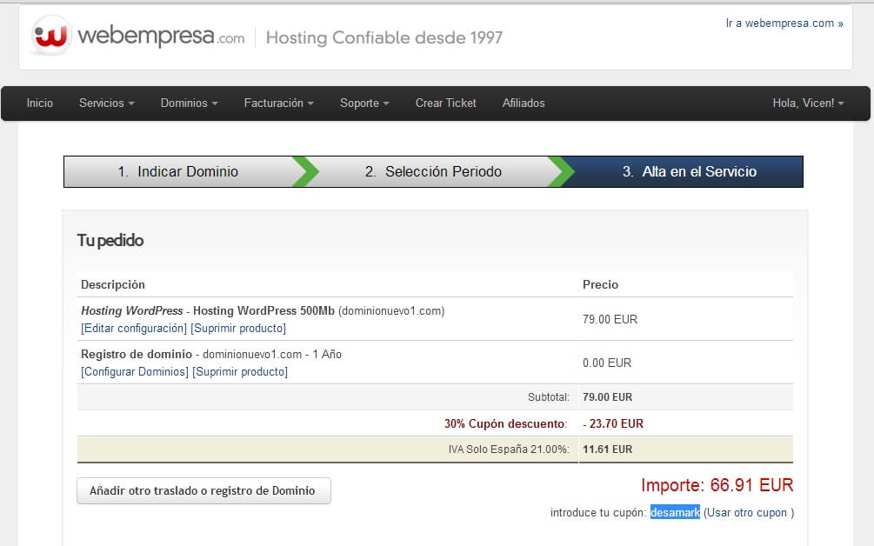Click the IVA 11.61 EUR value
The height and width of the screenshot is (546, 874).
tap(608, 449)
